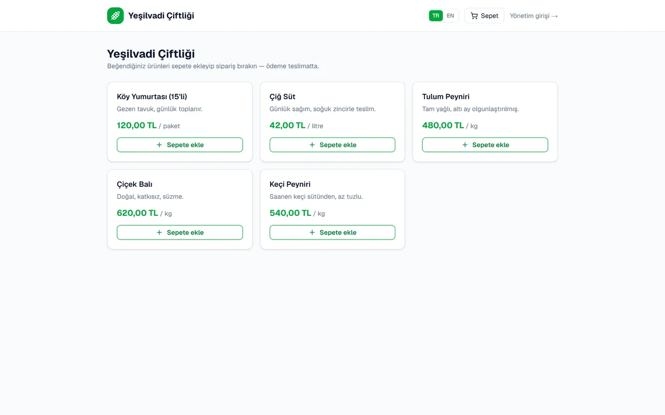This screenshot has width=665, height=415.
Task: Switch language to TR
Action: point(436,16)
